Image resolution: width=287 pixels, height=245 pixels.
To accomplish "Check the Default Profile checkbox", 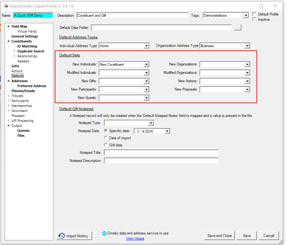I will [254, 14].
